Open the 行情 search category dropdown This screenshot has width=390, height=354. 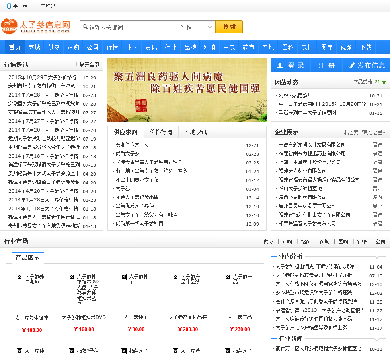point(197,27)
